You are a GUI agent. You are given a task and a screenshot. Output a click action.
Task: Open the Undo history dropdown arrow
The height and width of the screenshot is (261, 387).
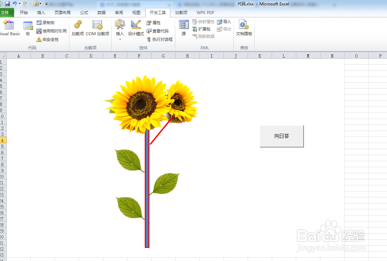coord(19,4)
